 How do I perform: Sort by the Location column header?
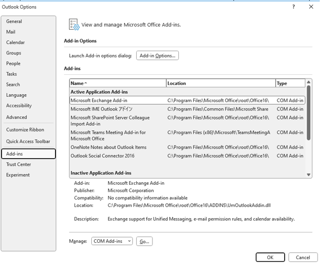click(x=221, y=83)
